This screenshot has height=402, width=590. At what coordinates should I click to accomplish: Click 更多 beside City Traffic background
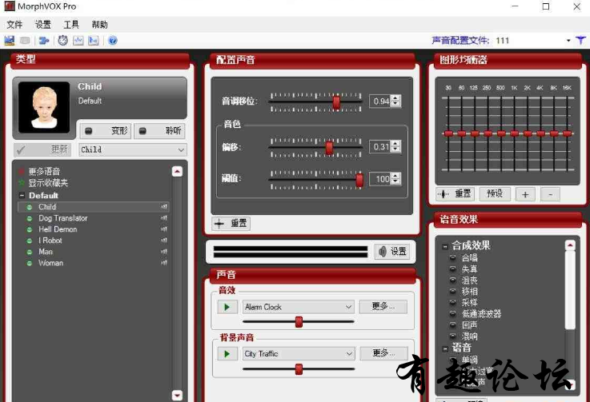tap(383, 353)
